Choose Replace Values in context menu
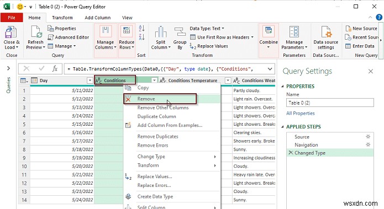This screenshot has height=209, width=384. tap(172, 176)
